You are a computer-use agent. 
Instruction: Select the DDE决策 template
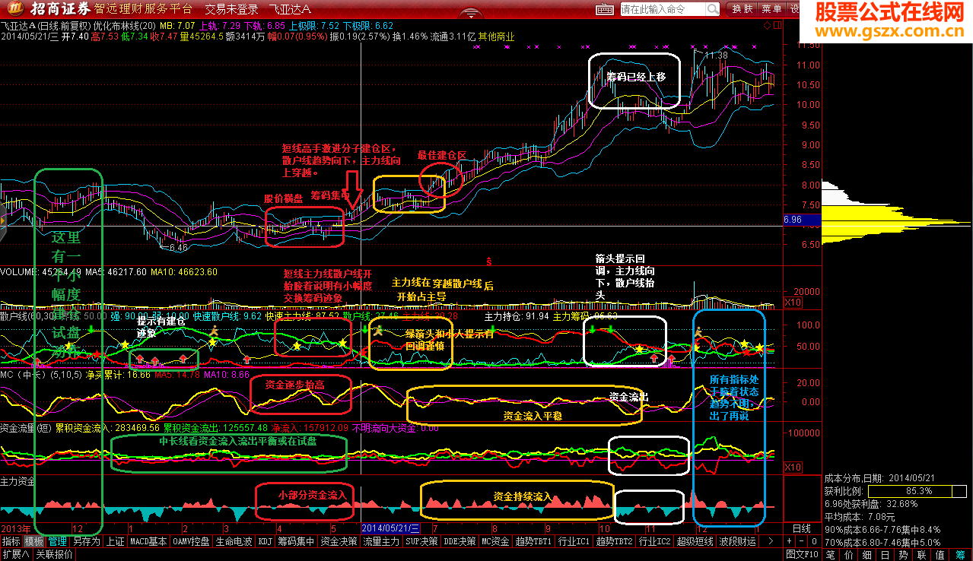[459, 541]
